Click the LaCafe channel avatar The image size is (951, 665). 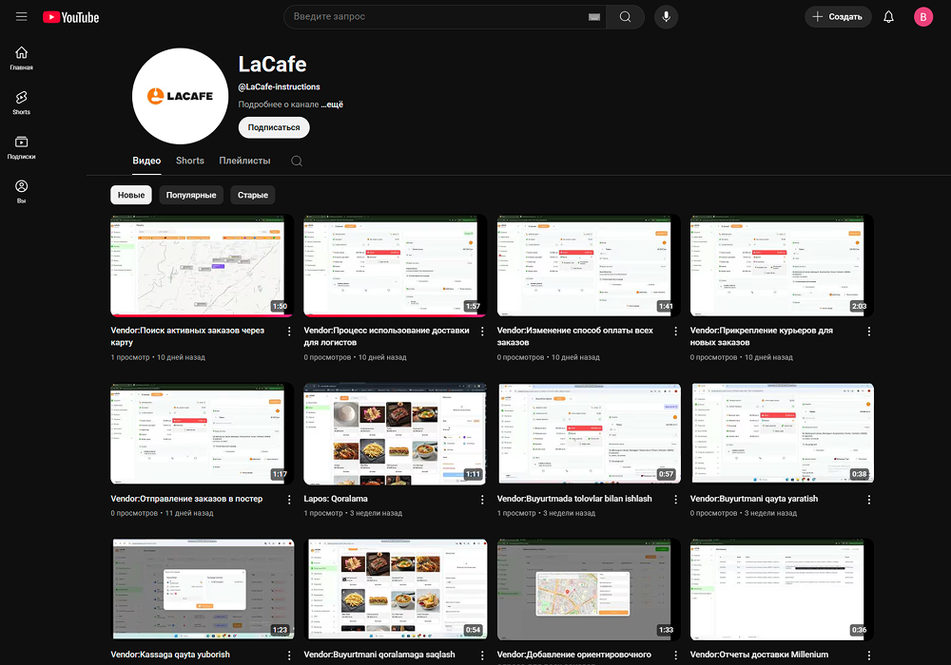pos(180,96)
